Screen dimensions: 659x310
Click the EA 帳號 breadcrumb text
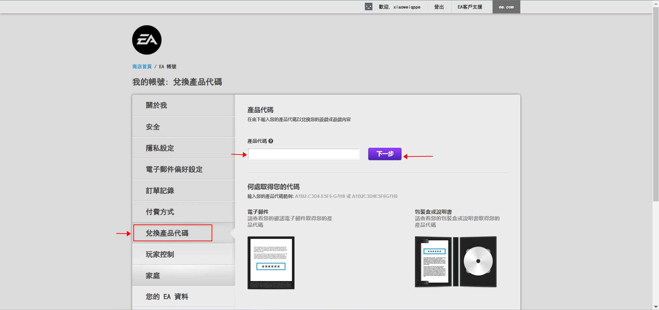[167, 67]
